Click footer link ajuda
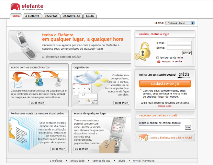Image resolution: width=213 pixels, height=165 pixels. 122,161
